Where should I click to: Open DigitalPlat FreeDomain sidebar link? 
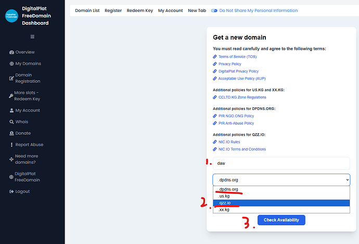pyautogui.click(x=27, y=177)
